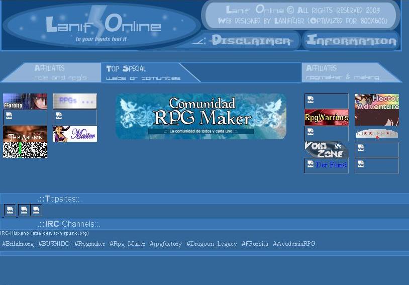The height and width of the screenshot is (285, 409).
Task: Open the Portaldrakmire noisy pattern banner
Action: coord(25,150)
